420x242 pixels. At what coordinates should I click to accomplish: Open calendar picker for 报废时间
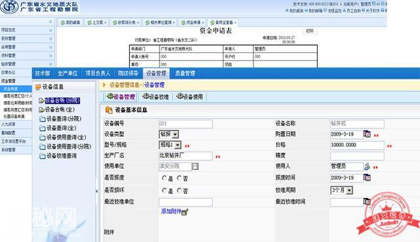click(x=367, y=178)
